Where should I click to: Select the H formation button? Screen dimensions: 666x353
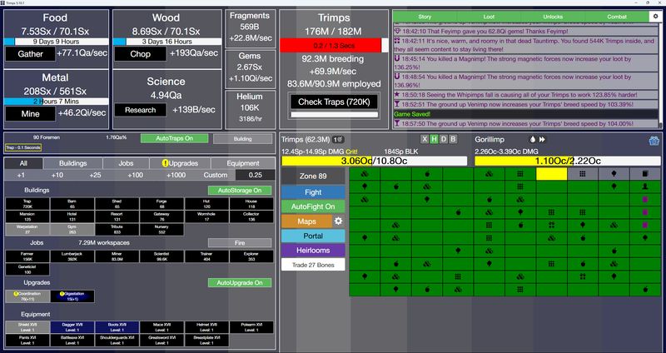click(434, 140)
